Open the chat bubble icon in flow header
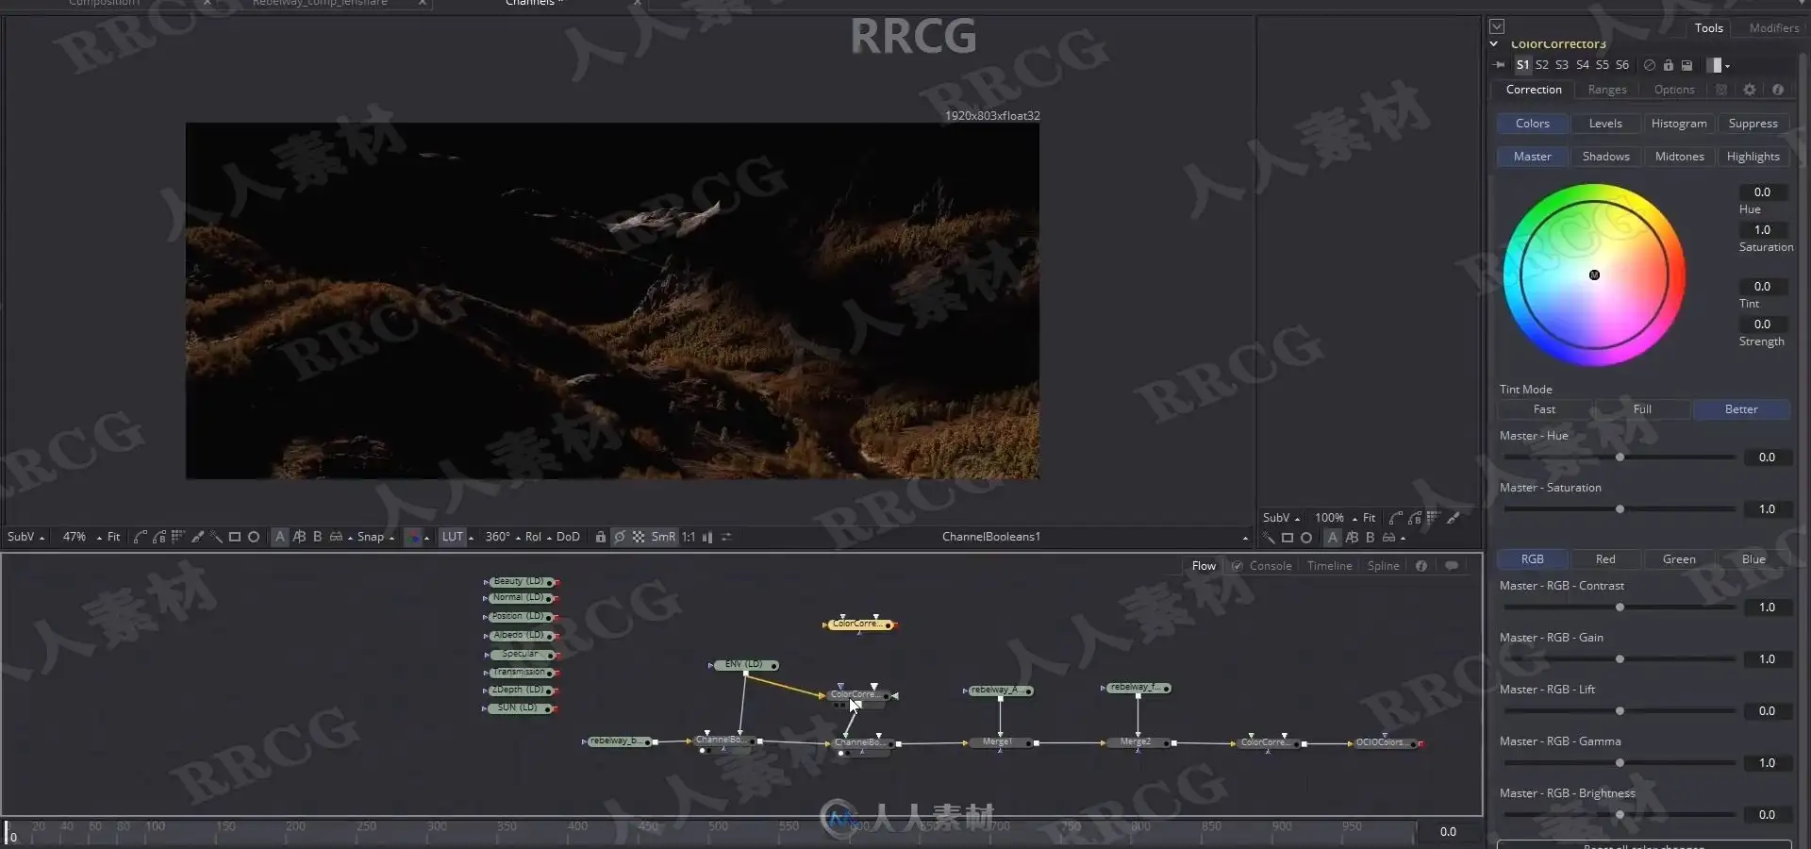This screenshot has height=849, width=1811. point(1452,566)
